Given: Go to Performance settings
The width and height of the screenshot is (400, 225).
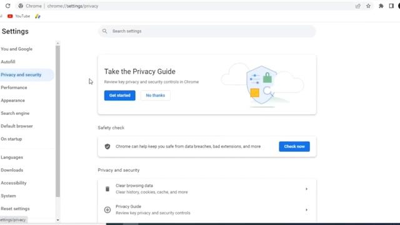Looking at the screenshot, I should tap(14, 87).
